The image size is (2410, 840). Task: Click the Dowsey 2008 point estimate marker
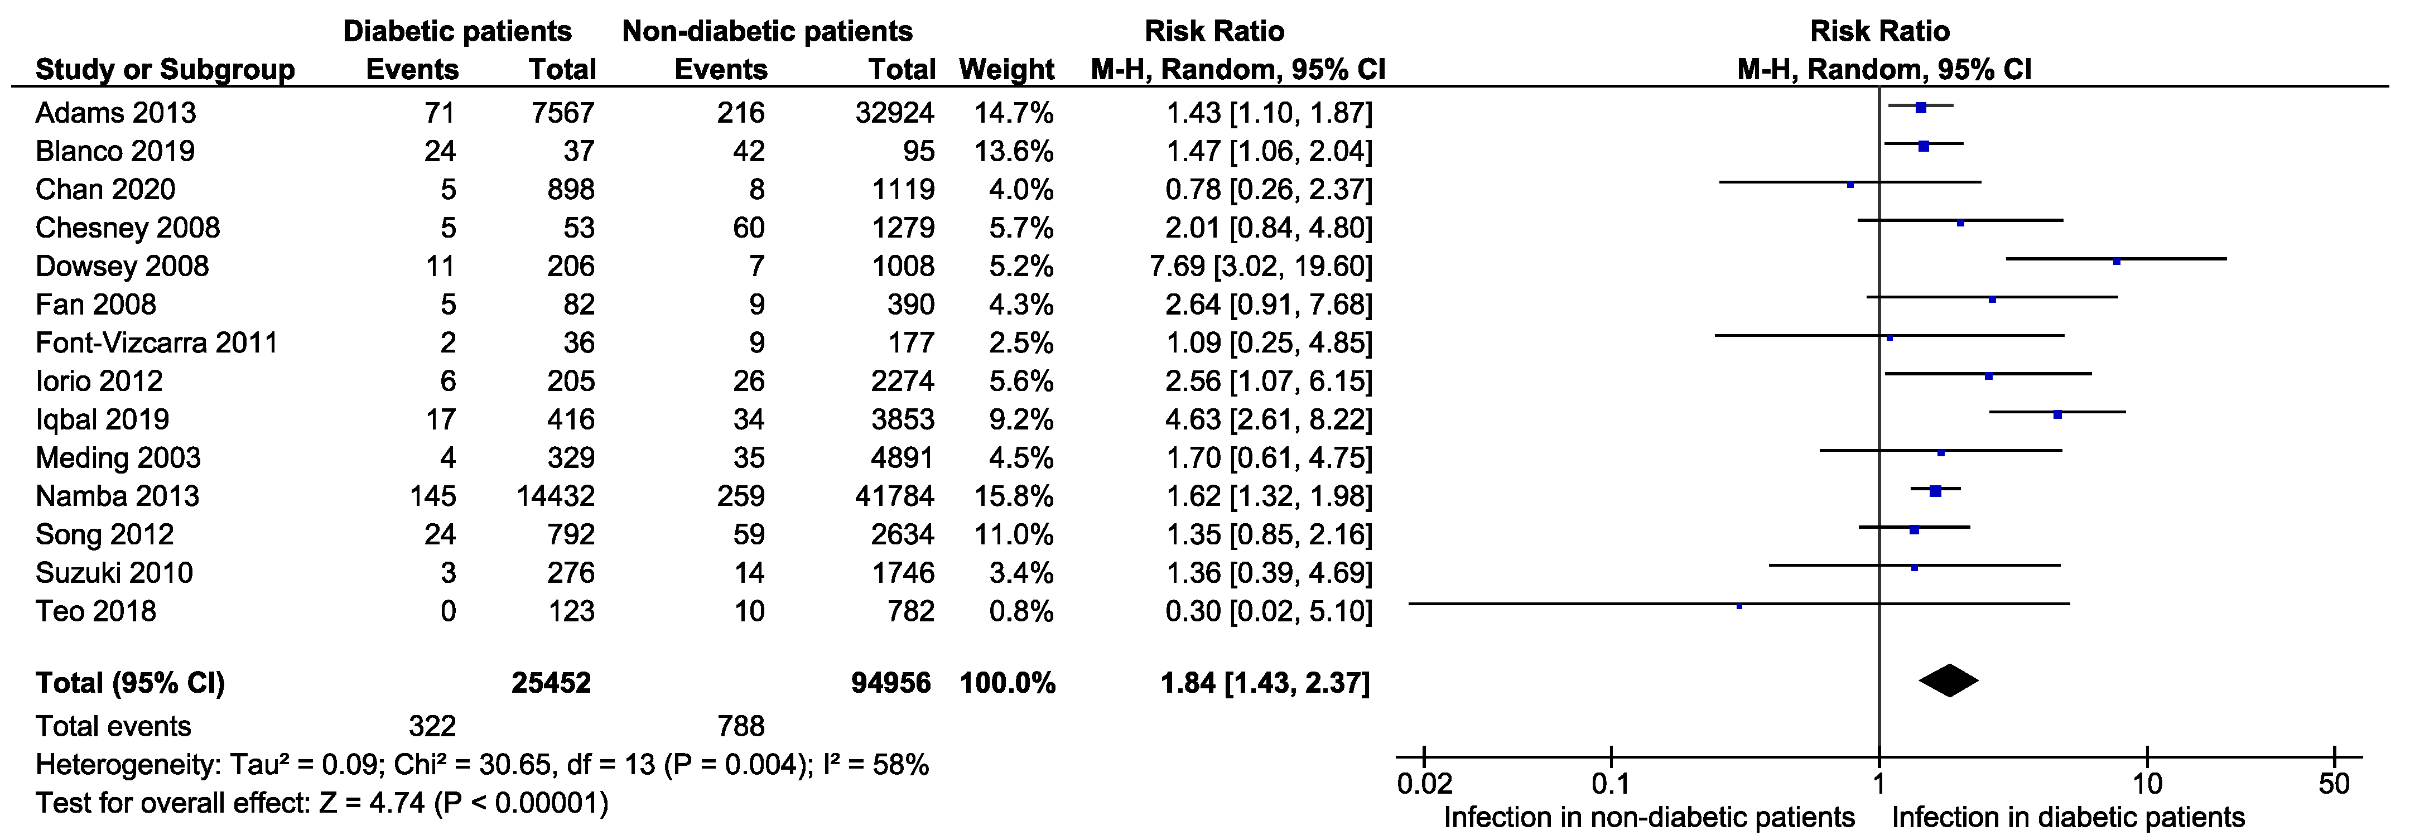2117,262
